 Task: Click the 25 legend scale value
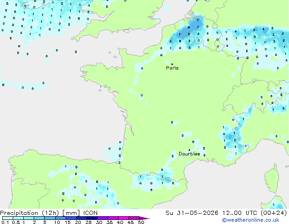point(88,222)
